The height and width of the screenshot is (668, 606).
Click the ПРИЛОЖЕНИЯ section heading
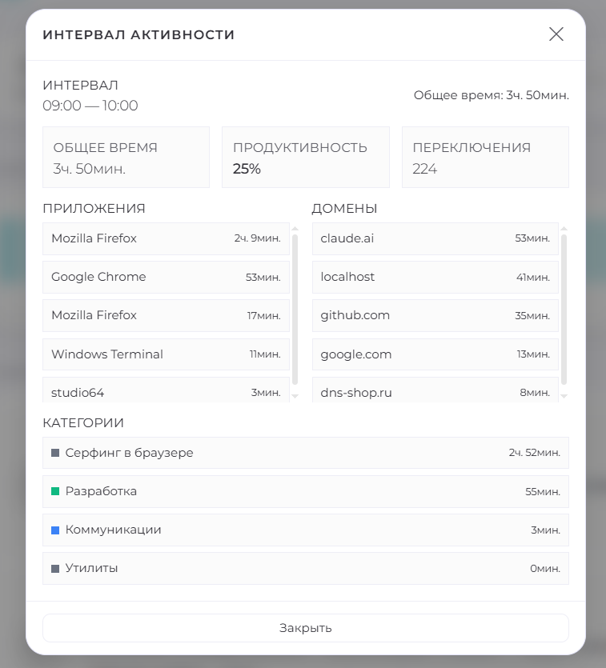click(x=94, y=209)
